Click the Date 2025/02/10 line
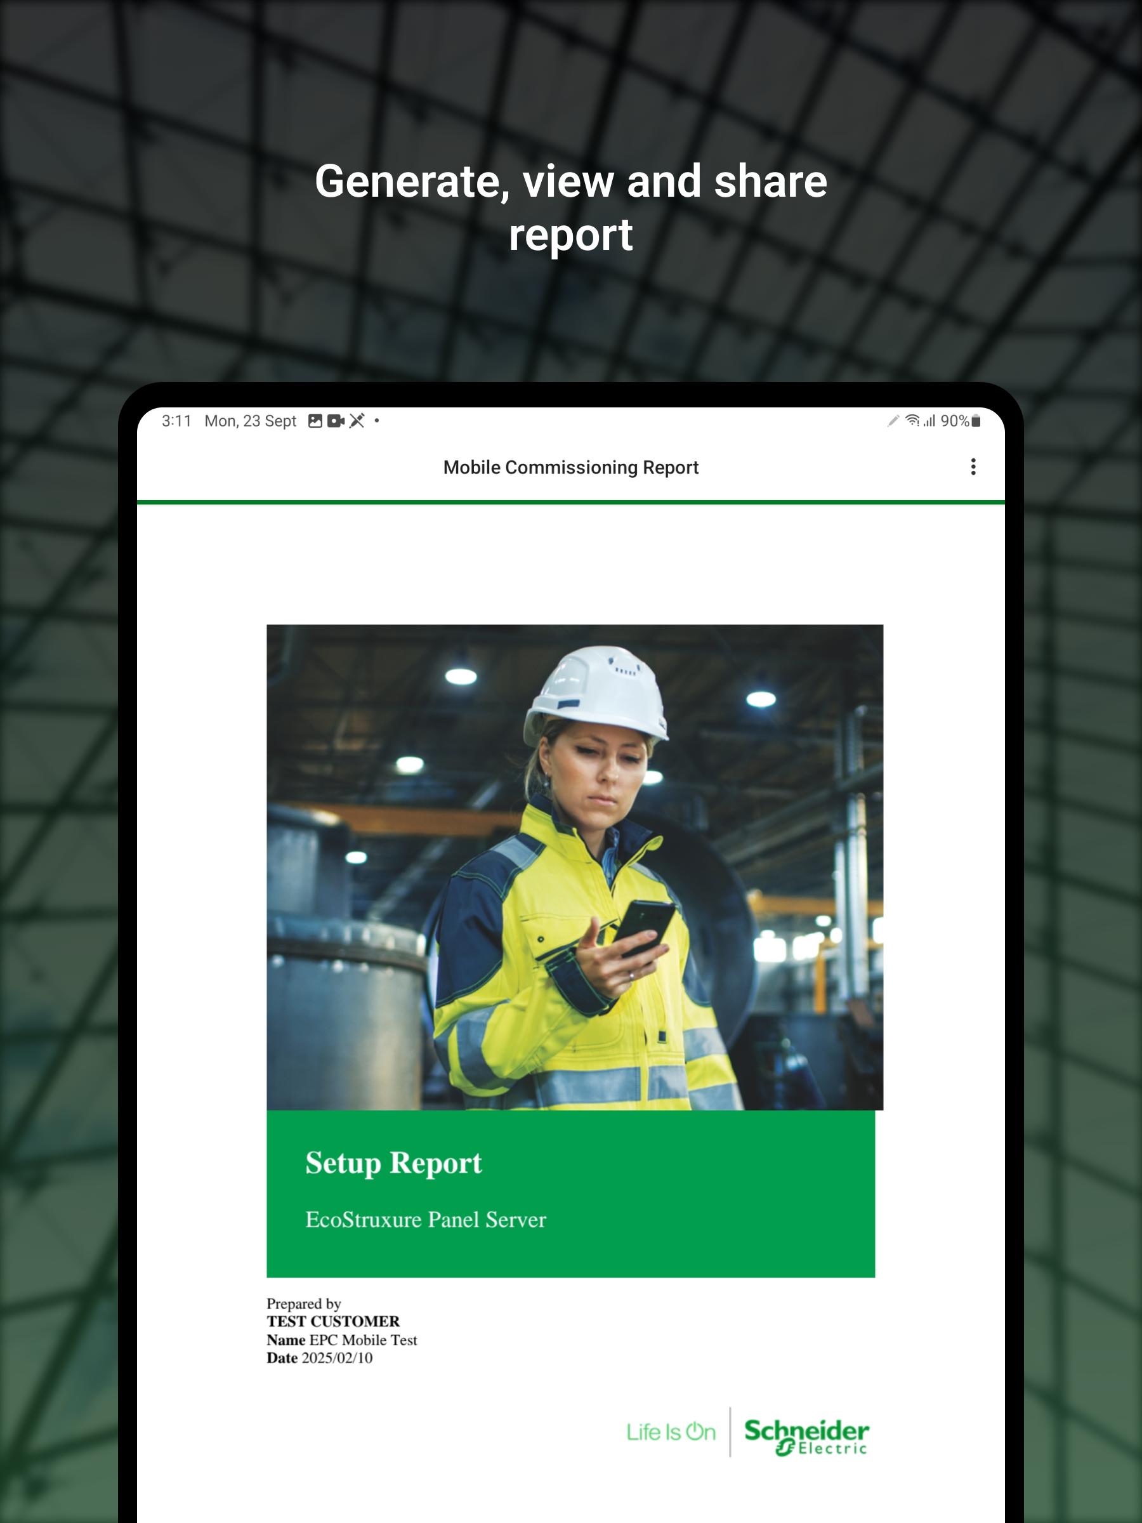The width and height of the screenshot is (1142, 1523). point(319,1358)
